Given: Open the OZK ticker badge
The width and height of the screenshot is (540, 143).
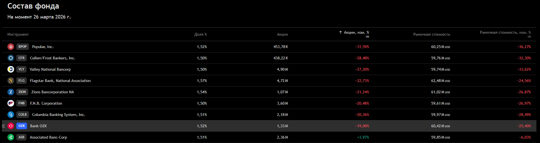Looking at the screenshot, I should point(22,126).
